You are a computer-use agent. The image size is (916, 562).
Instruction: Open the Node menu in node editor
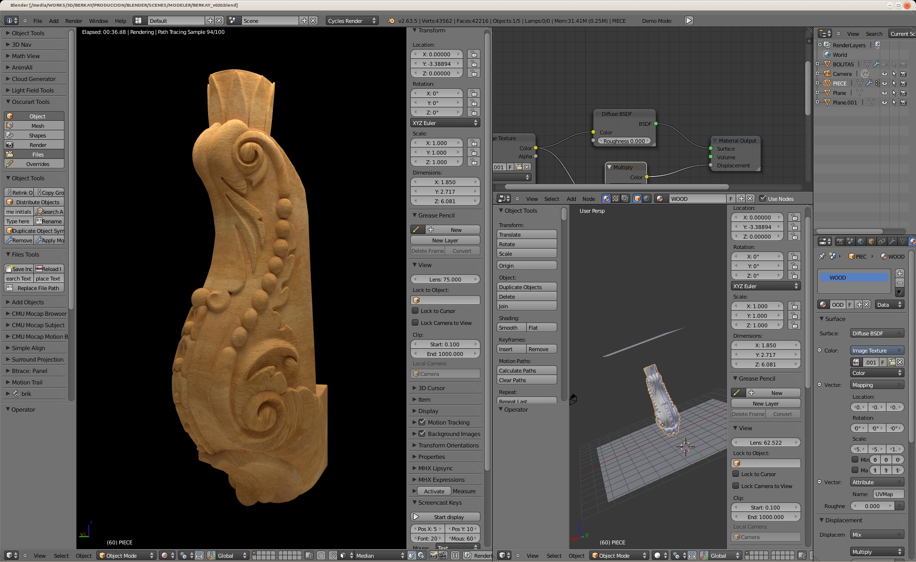coord(588,199)
